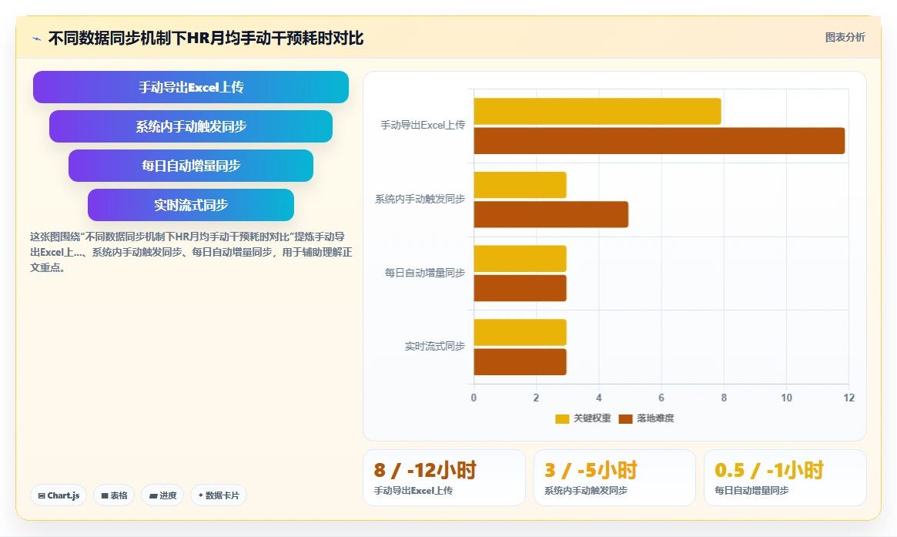Open the 3 / -5小时 data card
Screen dimensions: 897x537
(x=614, y=478)
